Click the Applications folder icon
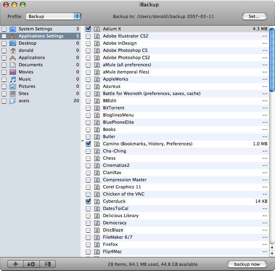 [13, 58]
